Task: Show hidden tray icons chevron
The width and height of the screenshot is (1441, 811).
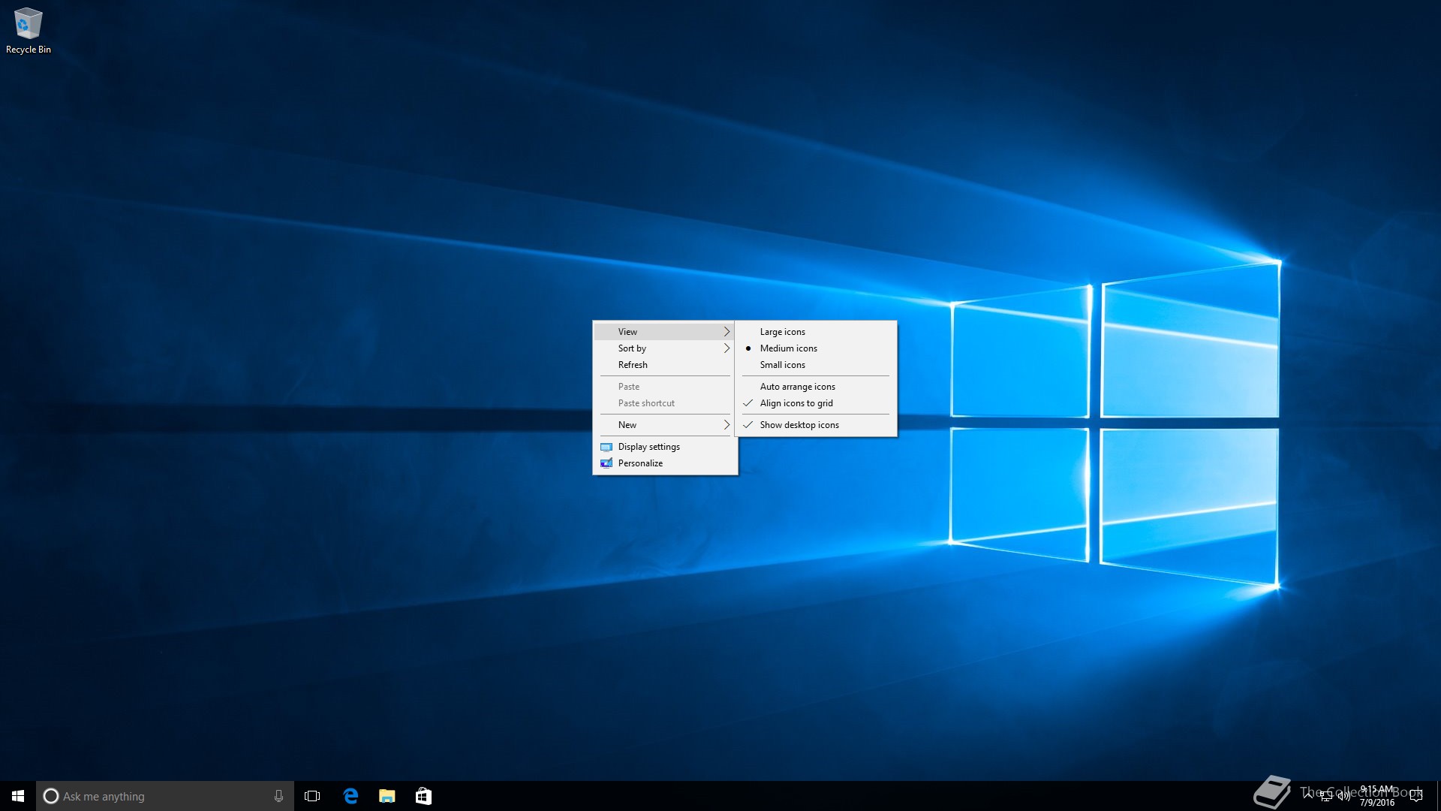Action: pyautogui.click(x=1308, y=796)
